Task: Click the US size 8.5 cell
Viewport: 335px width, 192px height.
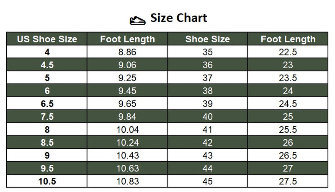Action: (47, 143)
